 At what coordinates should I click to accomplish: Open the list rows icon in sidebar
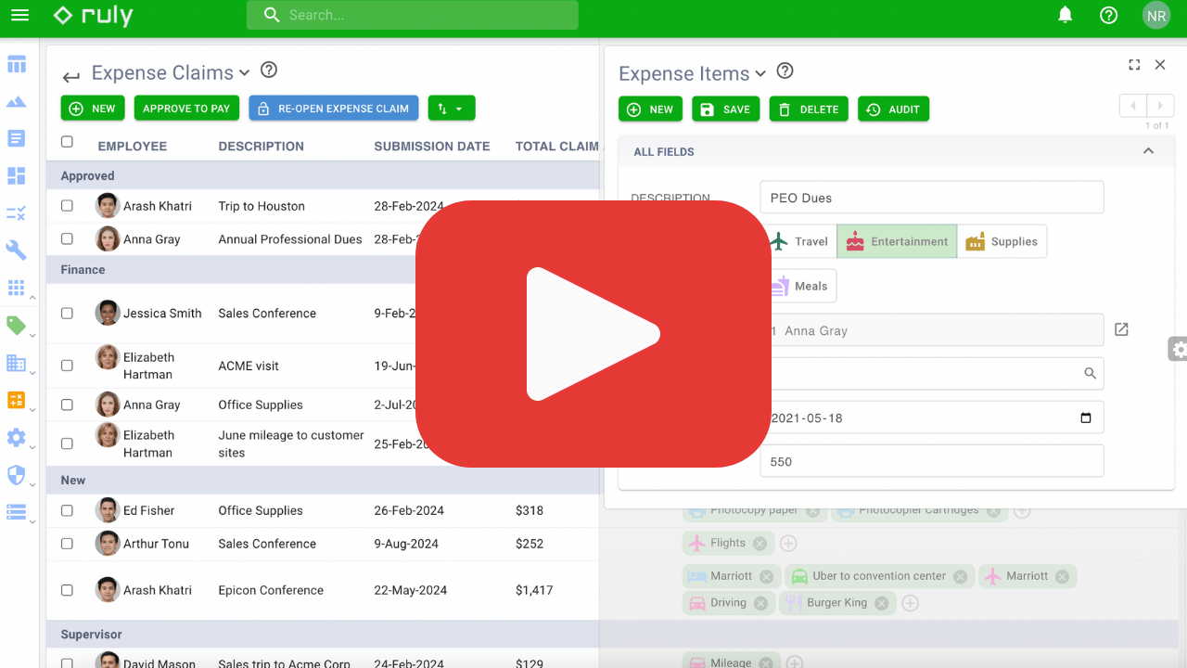[17, 512]
